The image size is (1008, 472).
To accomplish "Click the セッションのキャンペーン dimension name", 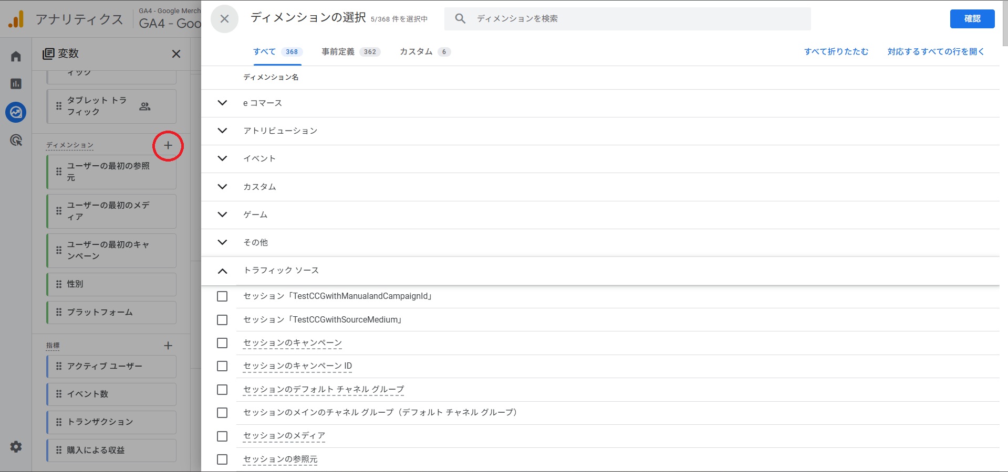I will coord(293,343).
